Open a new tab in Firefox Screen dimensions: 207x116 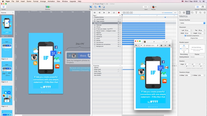pos(167,42)
